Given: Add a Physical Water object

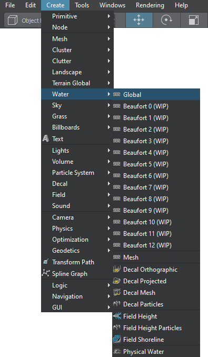Looking at the screenshot, I should coord(156,352).
